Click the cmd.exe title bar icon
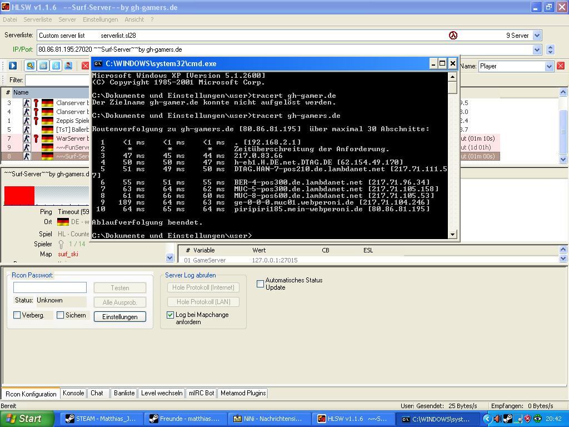The image size is (569, 427). (x=98, y=63)
